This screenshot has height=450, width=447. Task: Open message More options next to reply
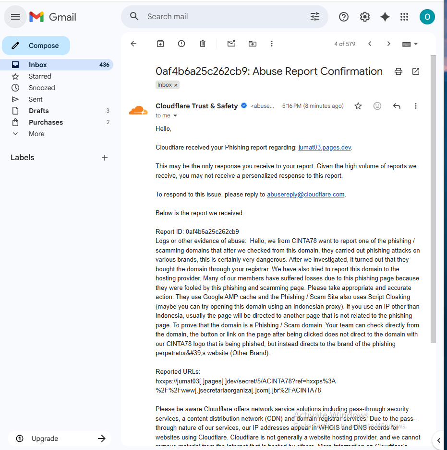click(415, 106)
